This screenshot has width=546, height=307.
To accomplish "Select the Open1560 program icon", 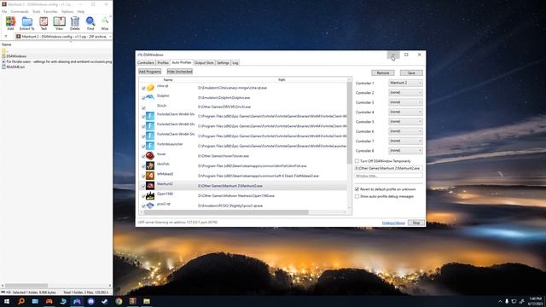I will [150, 195].
